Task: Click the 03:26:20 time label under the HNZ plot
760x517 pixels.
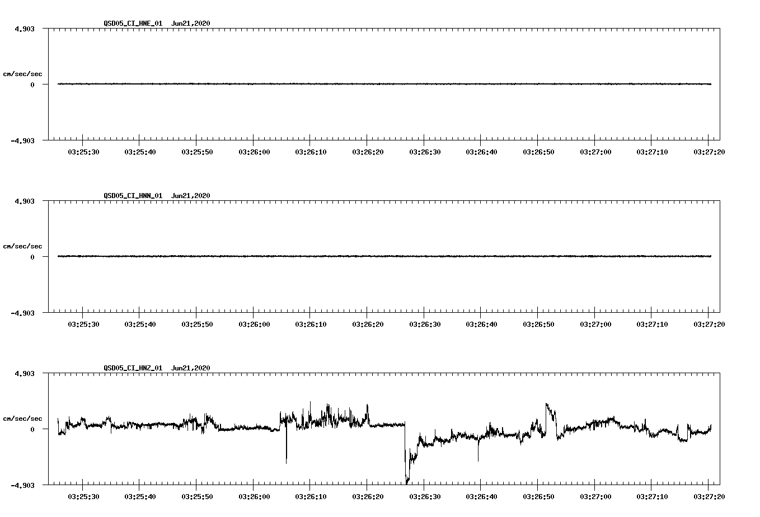Action: point(368,496)
